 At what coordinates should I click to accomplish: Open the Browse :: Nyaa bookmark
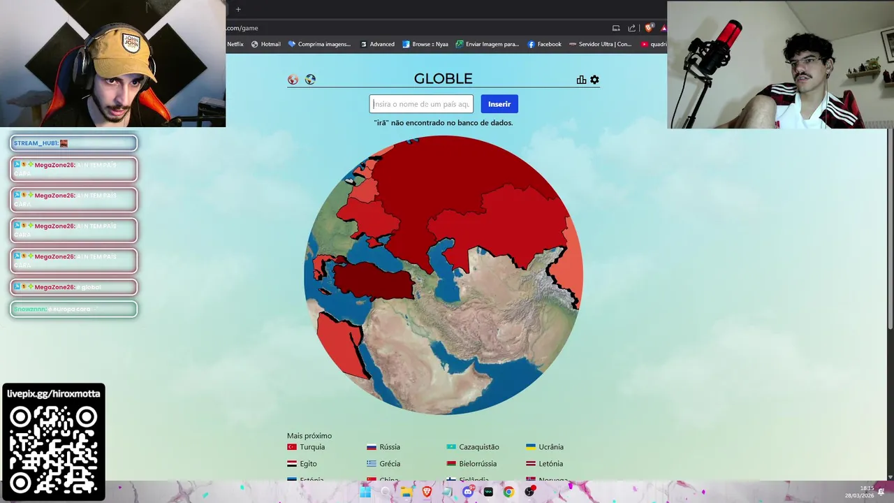(x=425, y=44)
